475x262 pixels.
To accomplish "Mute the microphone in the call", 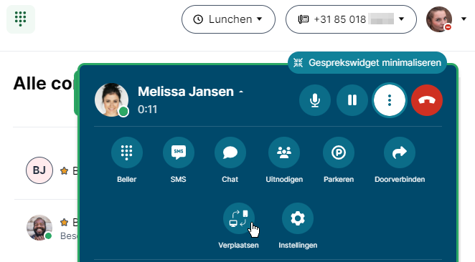I will [315, 100].
